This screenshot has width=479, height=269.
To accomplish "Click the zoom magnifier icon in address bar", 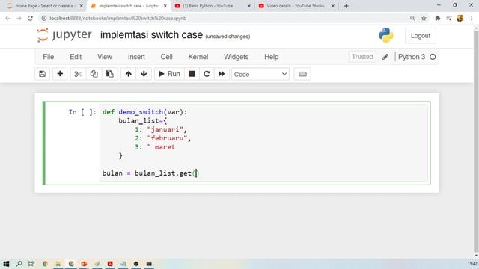I will pyautogui.click(x=412, y=18).
